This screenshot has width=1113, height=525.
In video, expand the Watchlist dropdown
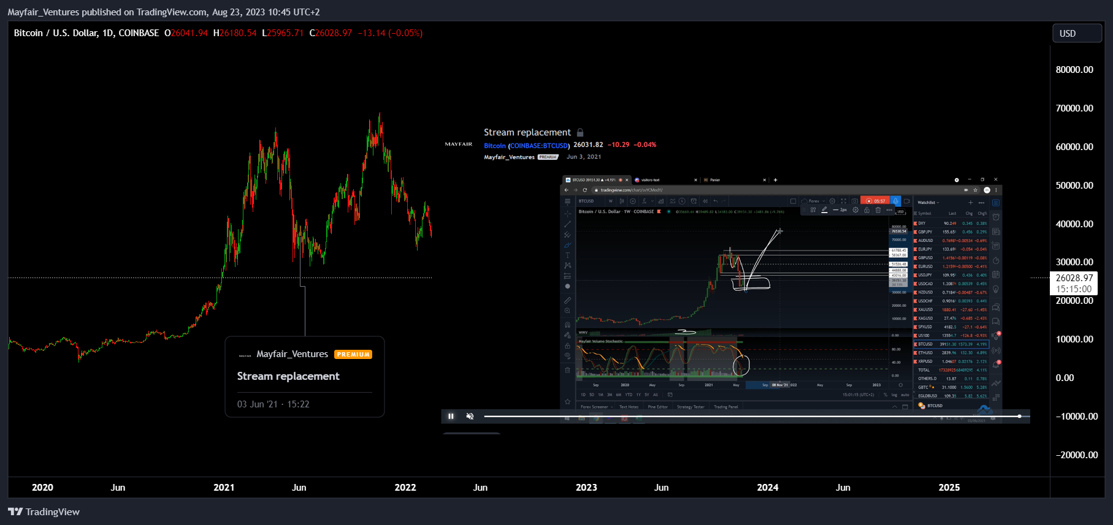click(928, 202)
